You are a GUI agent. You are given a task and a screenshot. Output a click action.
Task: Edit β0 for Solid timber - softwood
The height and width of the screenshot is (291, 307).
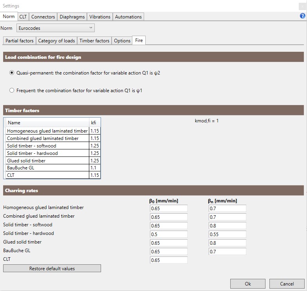pos(168,226)
